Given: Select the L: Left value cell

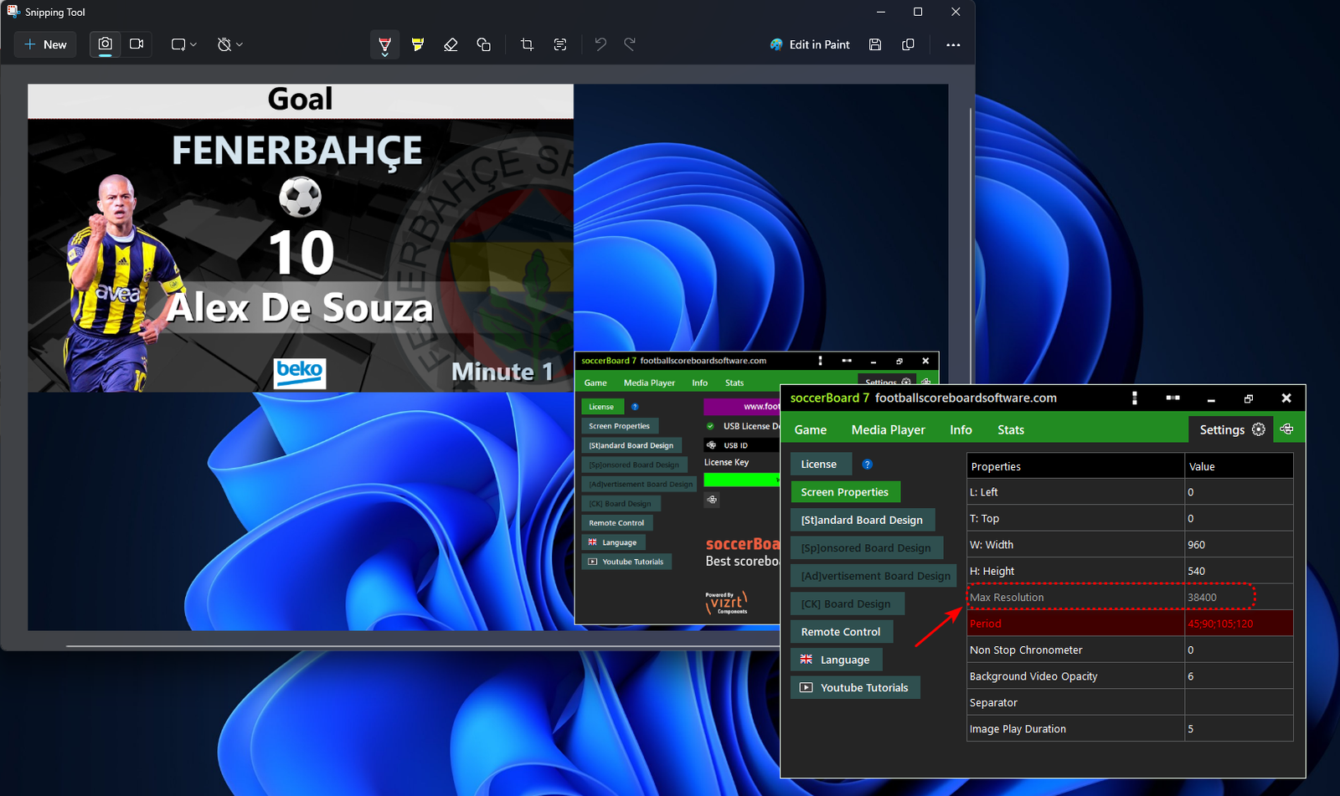Looking at the screenshot, I should [1239, 492].
